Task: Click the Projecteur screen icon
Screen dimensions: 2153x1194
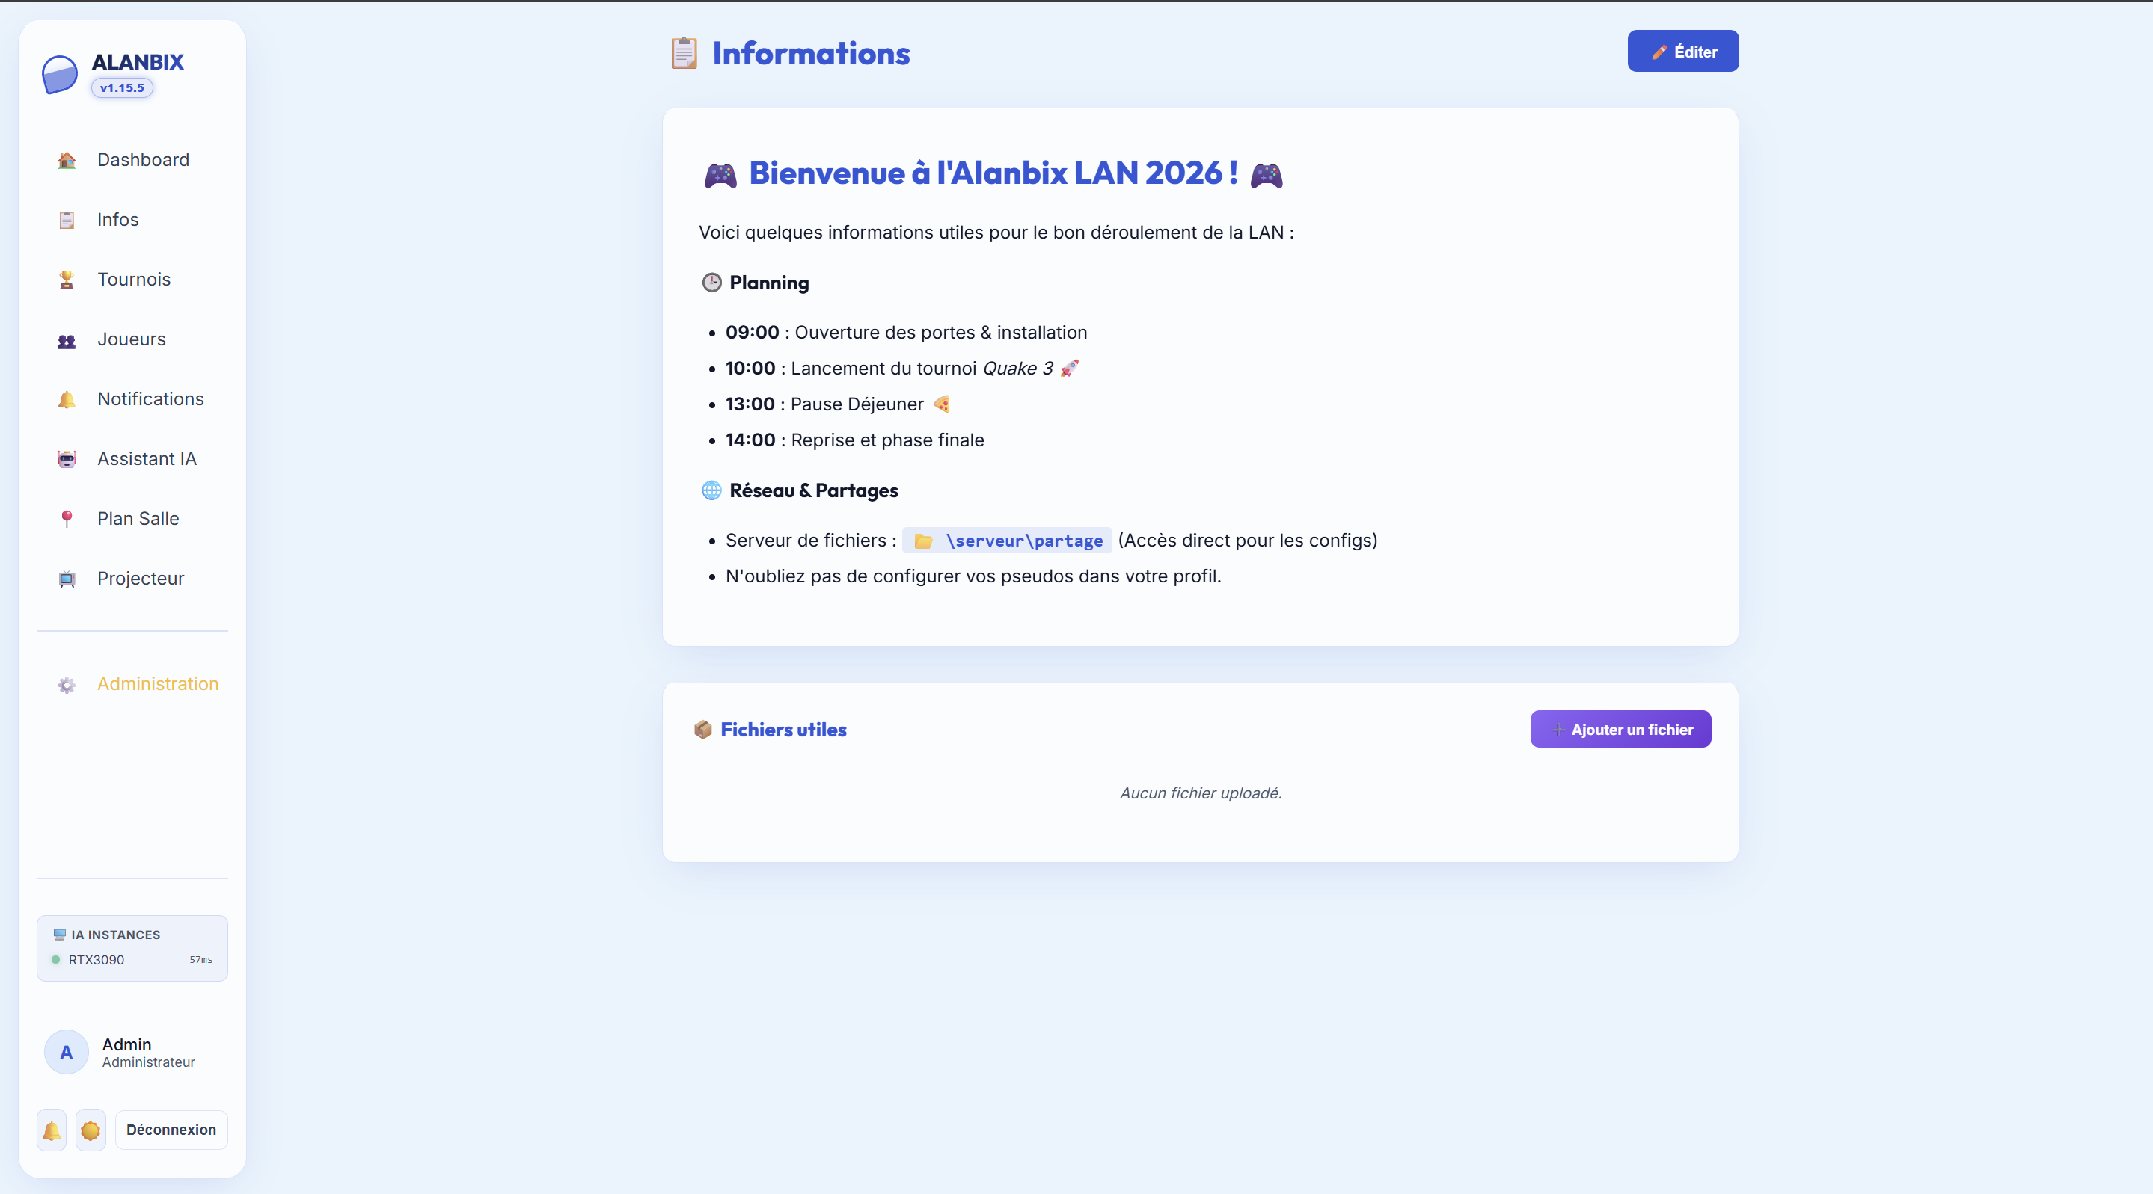Action: pos(67,579)
